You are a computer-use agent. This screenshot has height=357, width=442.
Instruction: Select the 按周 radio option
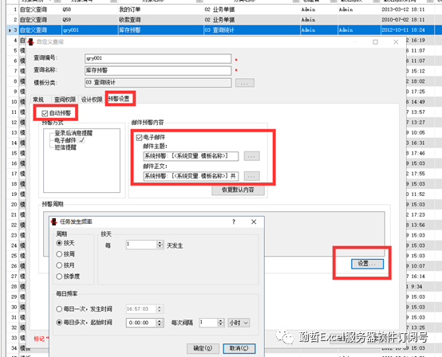(59, 254)
